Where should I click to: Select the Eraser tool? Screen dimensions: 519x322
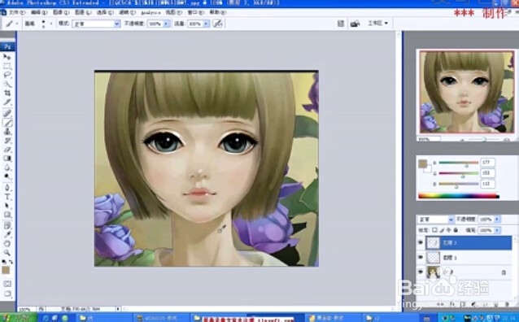(7, 150)
